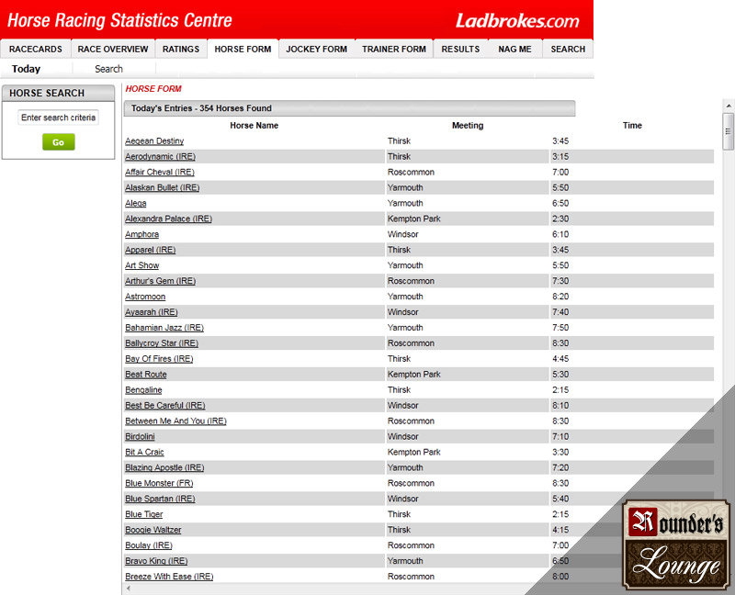Click the Meeting column header

[468, 126]
